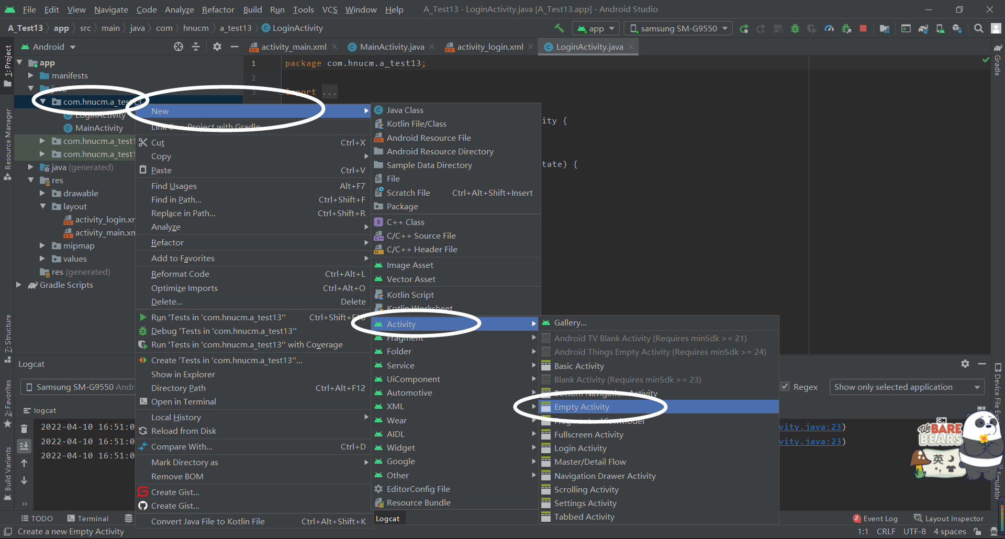1005x539 pixels.
Task: Open the Layout Inspector
Action: click(948, 518)
